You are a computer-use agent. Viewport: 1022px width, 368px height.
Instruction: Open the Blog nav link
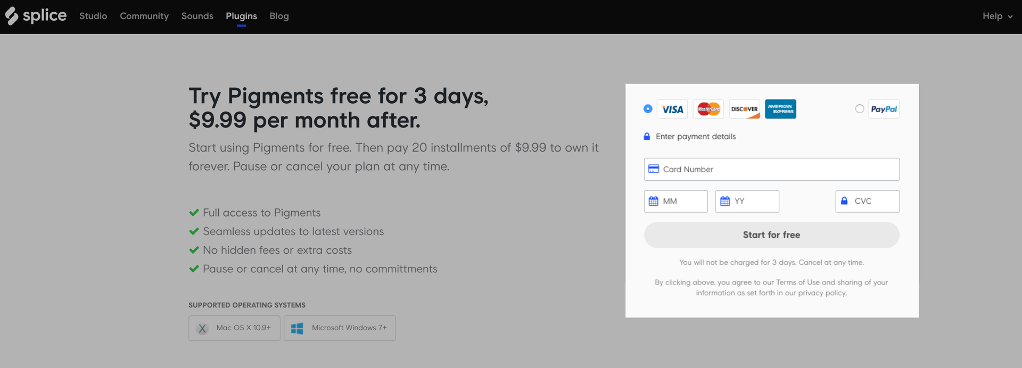tap(279, 16)
